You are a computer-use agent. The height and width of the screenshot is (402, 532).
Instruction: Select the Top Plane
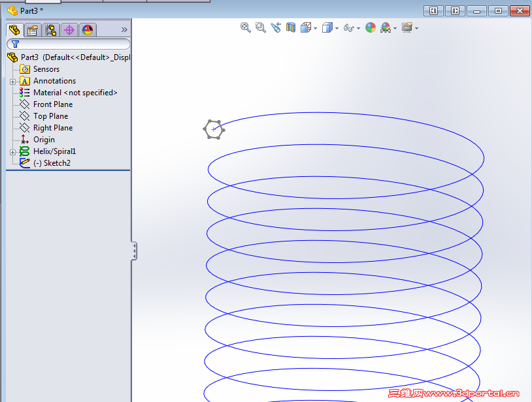(51, 116)
